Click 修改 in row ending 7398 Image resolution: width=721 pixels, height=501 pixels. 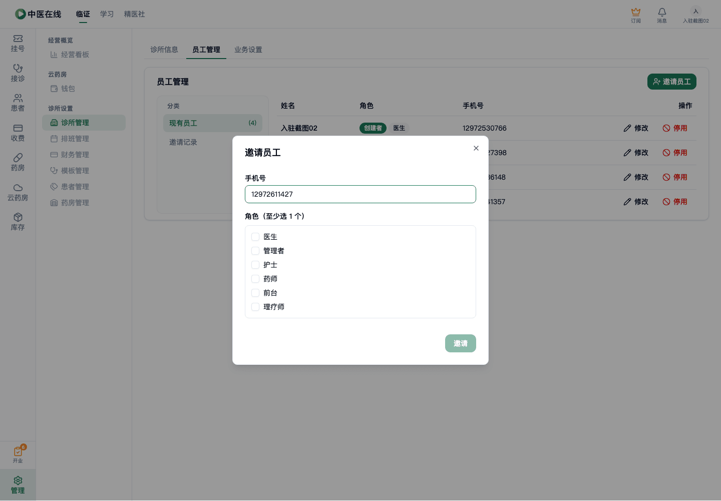click(636, 153)
